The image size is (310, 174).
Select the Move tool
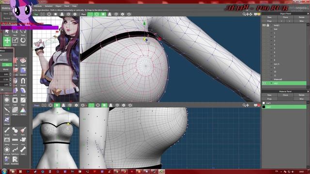tap(7, 41)
